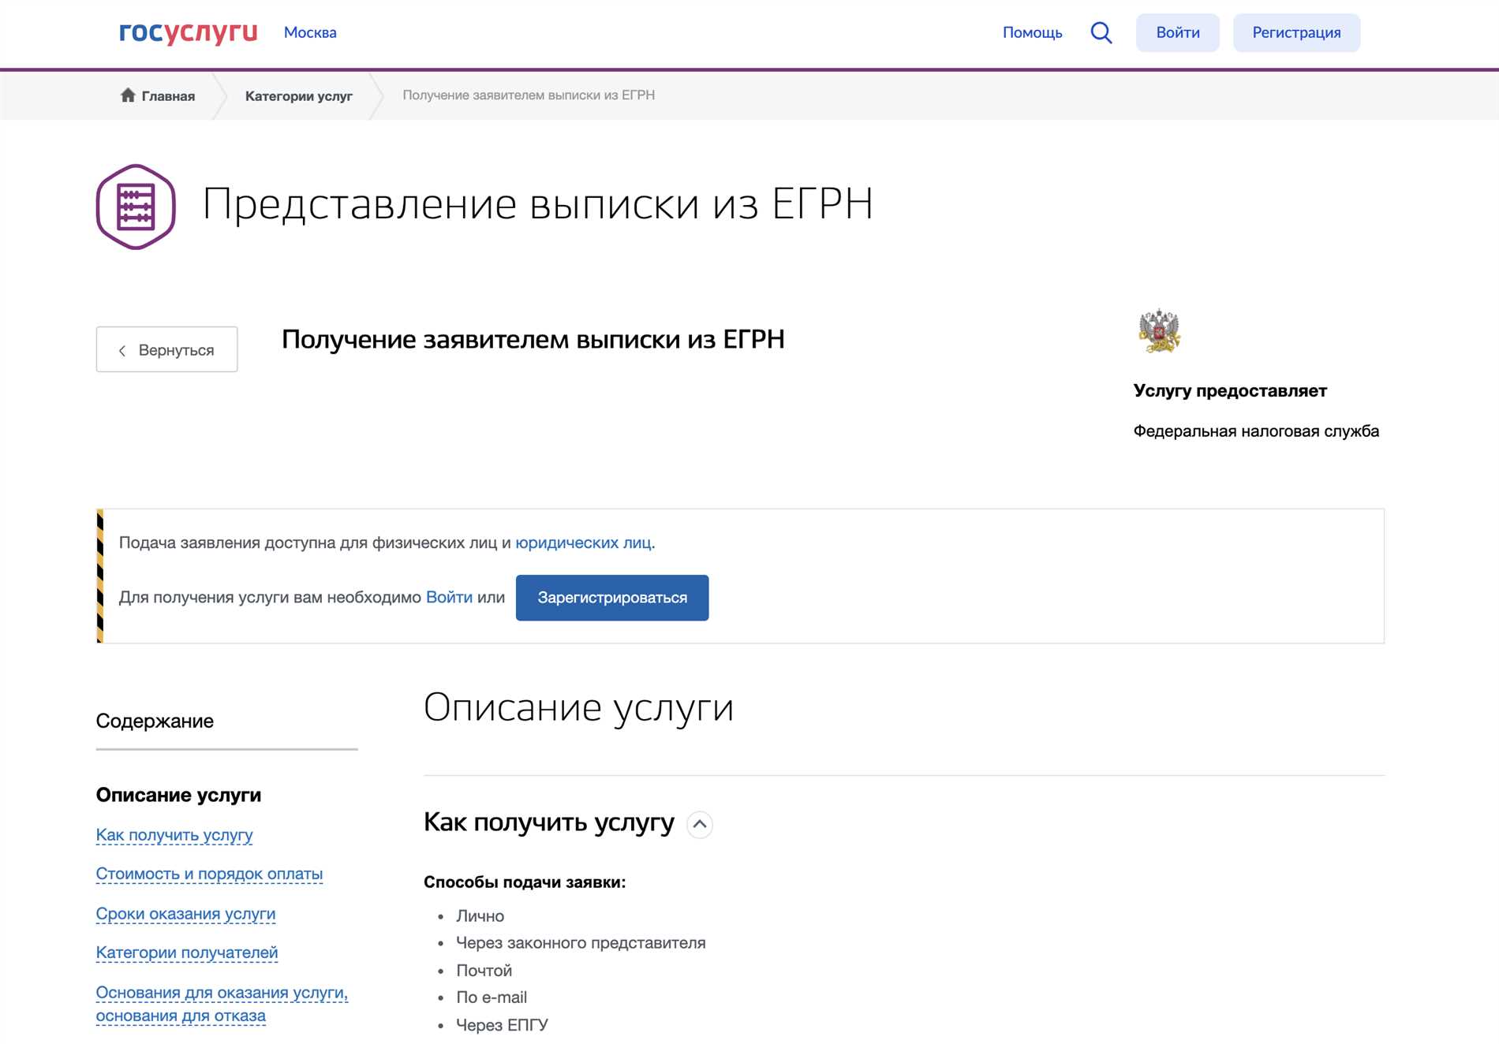Click the Войти button in header

pos(1178,32)
